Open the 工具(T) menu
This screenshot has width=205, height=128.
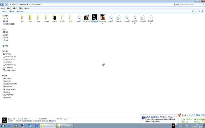tap(21, 8)
